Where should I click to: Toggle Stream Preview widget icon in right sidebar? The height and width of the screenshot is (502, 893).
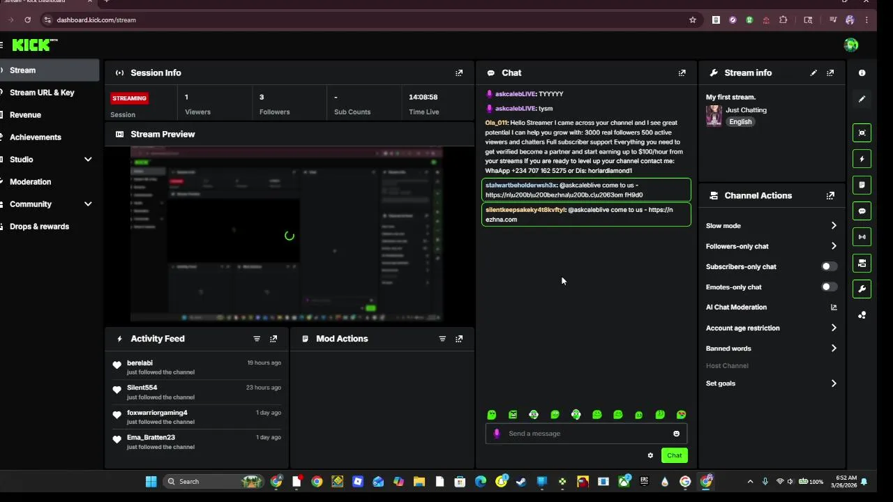[x=862, y=132]
